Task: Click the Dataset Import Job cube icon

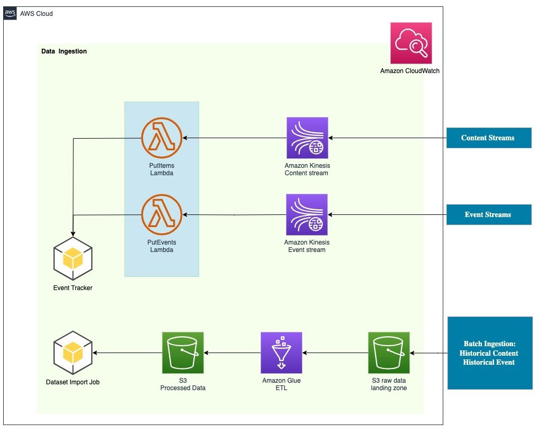Action: [x=73, y=353]
